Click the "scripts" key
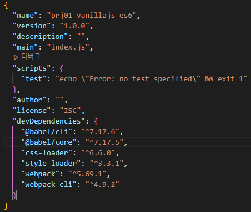Viewport: 251px width, 212px height. [32, 68]
